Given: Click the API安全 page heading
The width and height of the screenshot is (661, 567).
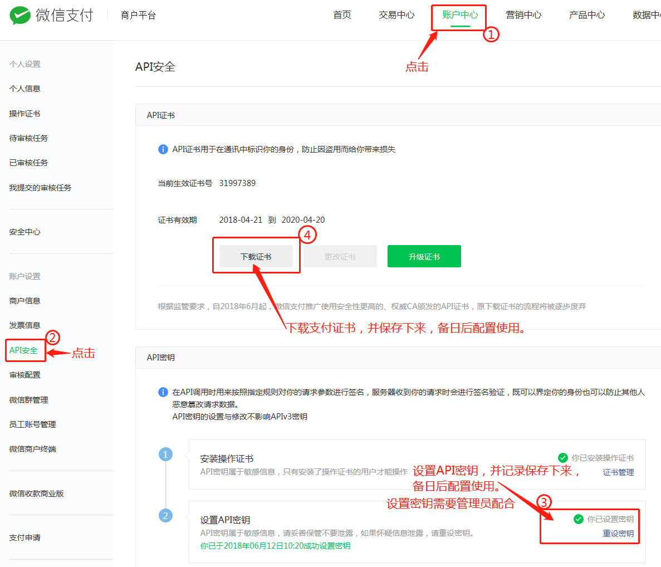Looking at the screenshot, I should 155,67.
